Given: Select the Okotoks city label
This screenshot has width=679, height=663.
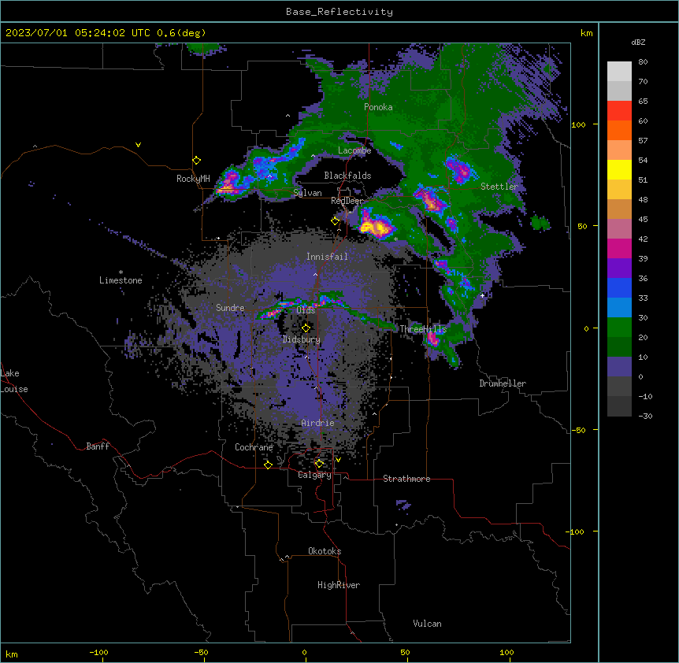Looking at the screenshot, I should (x=325, y=551).
